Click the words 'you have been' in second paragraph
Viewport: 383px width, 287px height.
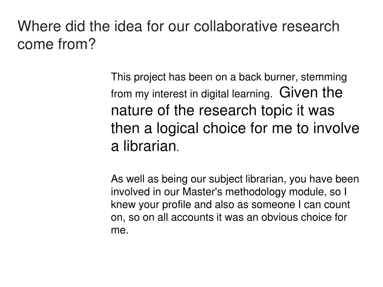click(324, 179)
